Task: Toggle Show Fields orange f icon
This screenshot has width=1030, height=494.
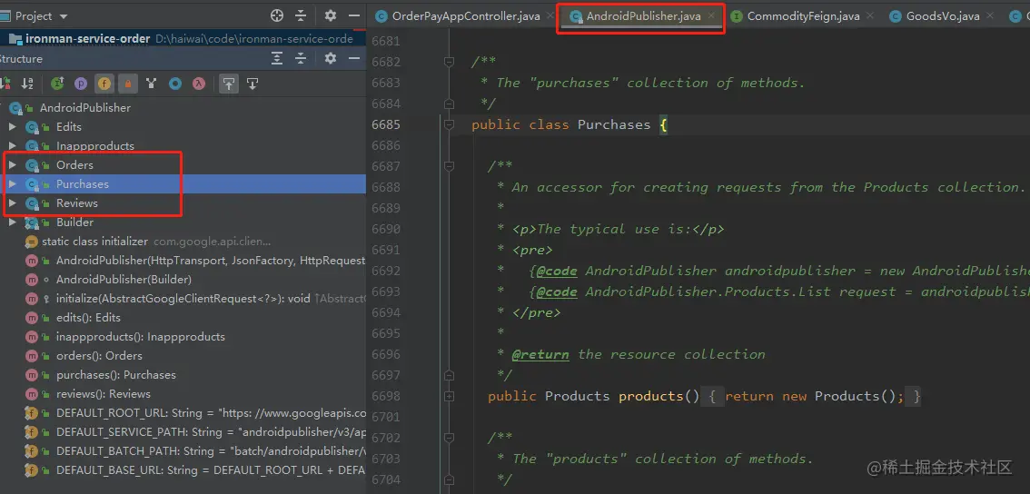Action: coord(104,84)
